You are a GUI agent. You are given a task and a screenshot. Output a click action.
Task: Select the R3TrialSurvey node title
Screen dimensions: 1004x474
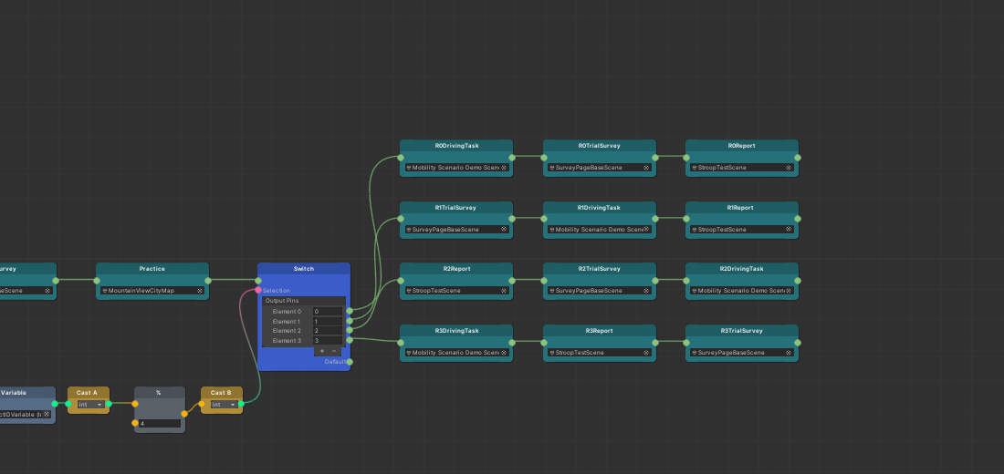coord(741,331)
